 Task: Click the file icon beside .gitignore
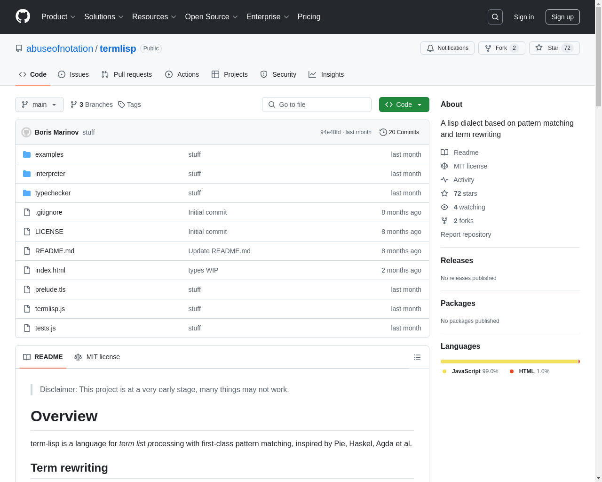(x=27, y=212)
